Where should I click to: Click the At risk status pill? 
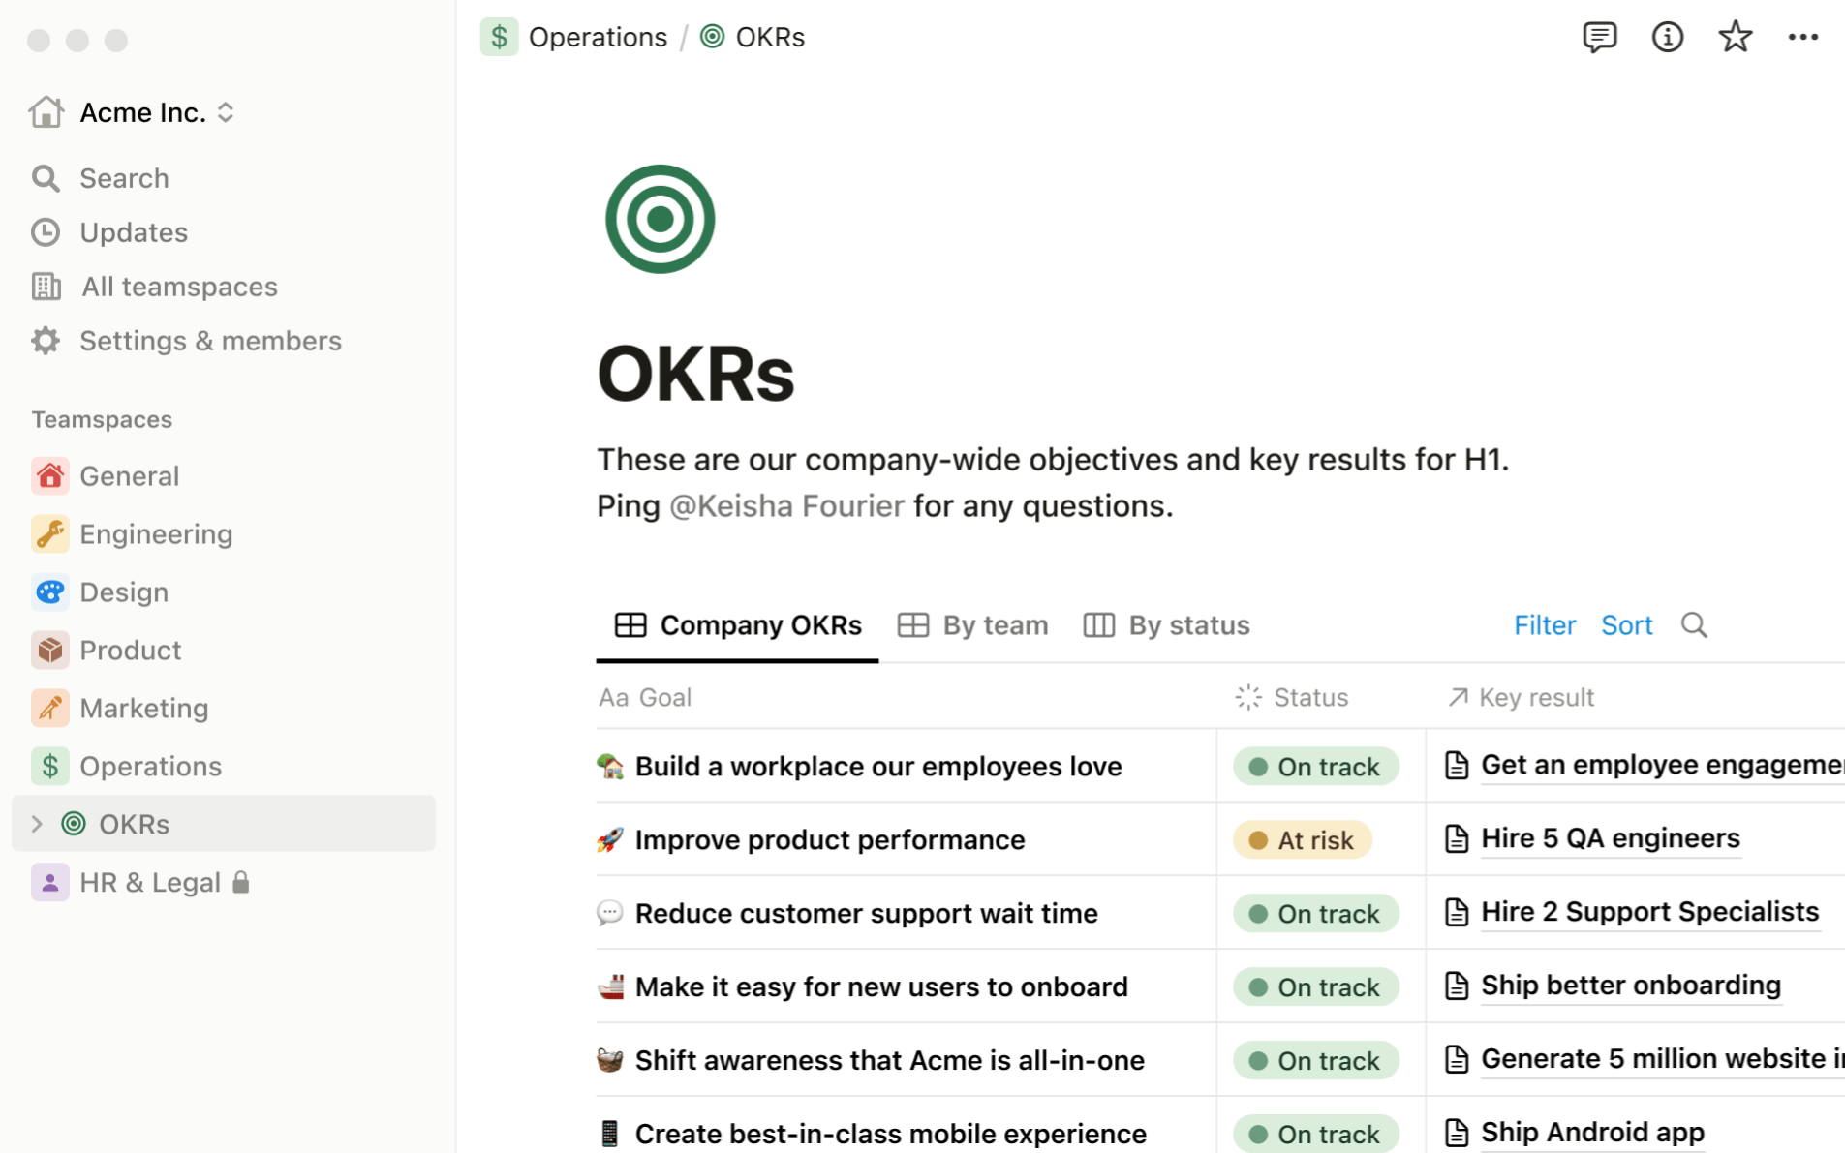1302,839
